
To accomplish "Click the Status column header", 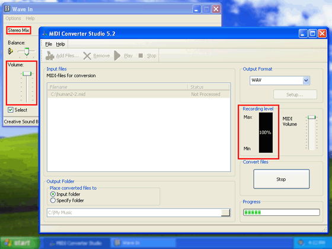I will (x=209, y=87).
